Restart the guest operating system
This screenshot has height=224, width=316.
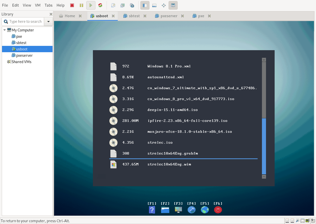[100, 5]
